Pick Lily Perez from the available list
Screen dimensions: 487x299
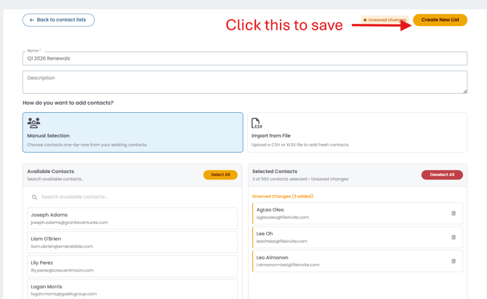tap(132, 266)
